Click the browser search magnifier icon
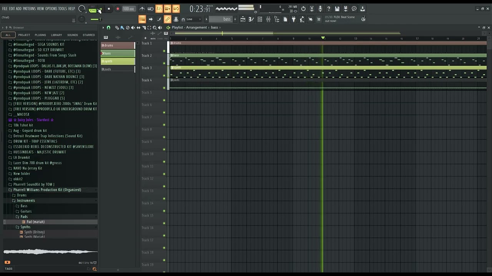 (94, 269)
